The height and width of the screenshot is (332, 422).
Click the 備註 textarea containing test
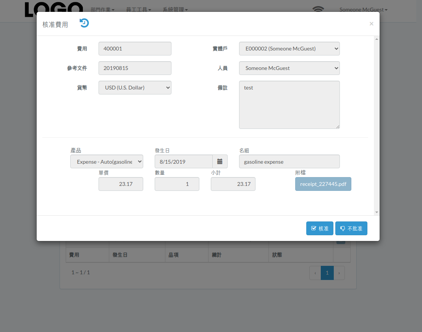289,105
